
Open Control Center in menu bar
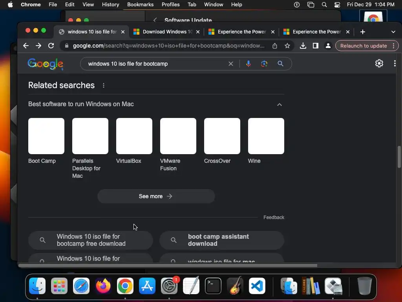click(x=337, y=5)
